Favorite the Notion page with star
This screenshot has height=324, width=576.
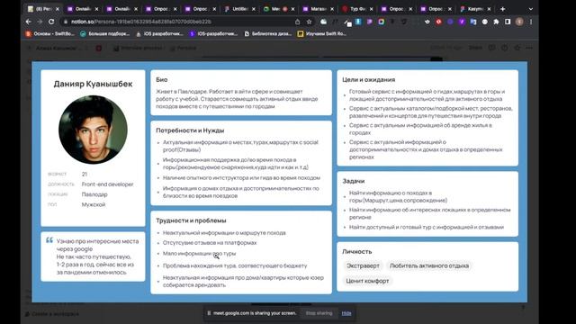pos(517,48)
